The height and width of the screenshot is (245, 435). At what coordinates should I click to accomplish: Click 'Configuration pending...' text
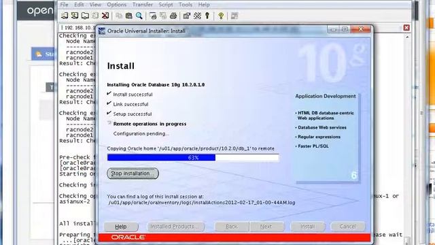pos(141,133)
